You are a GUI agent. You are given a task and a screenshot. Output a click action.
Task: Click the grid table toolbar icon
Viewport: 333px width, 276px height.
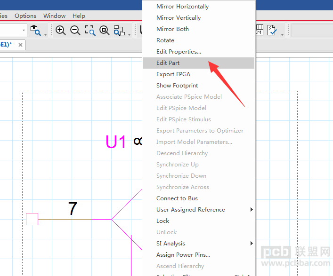pyautogui.click(x=260, y=30)
